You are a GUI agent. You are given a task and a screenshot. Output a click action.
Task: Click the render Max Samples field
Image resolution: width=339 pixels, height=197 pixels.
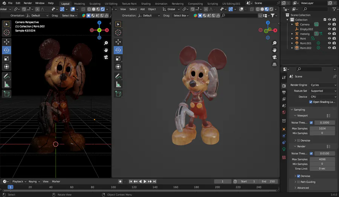[322, 159]
